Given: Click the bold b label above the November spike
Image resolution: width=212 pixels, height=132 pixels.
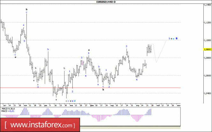Looking at the screenshot, I should 26,9.
